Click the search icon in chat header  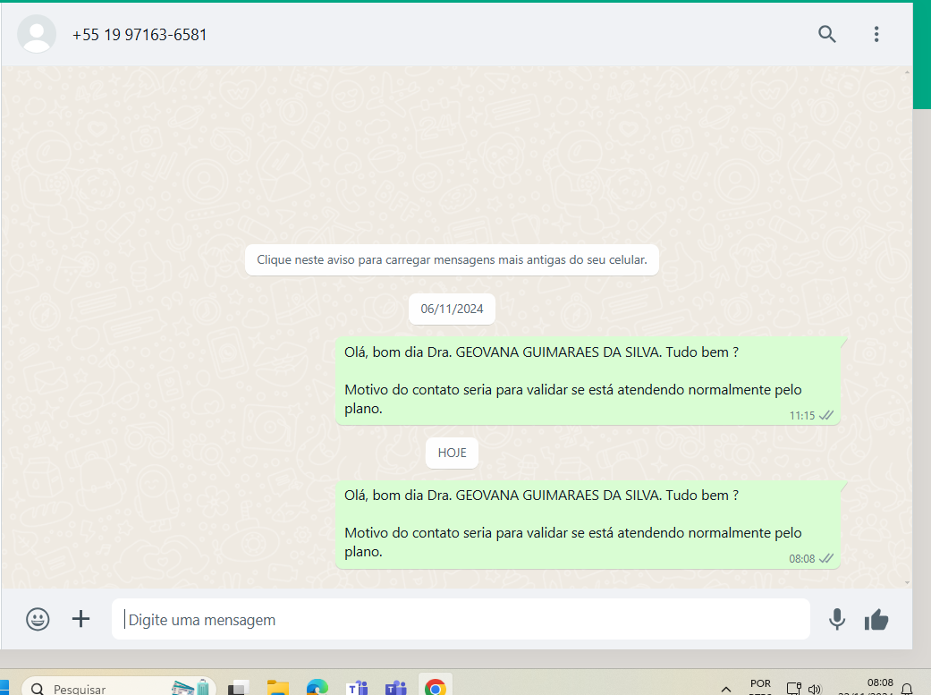point(827,34)
